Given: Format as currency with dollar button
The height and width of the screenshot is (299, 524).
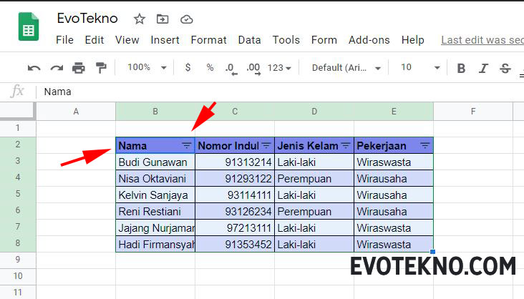Looking at the screenshot, I should point(188,67).
